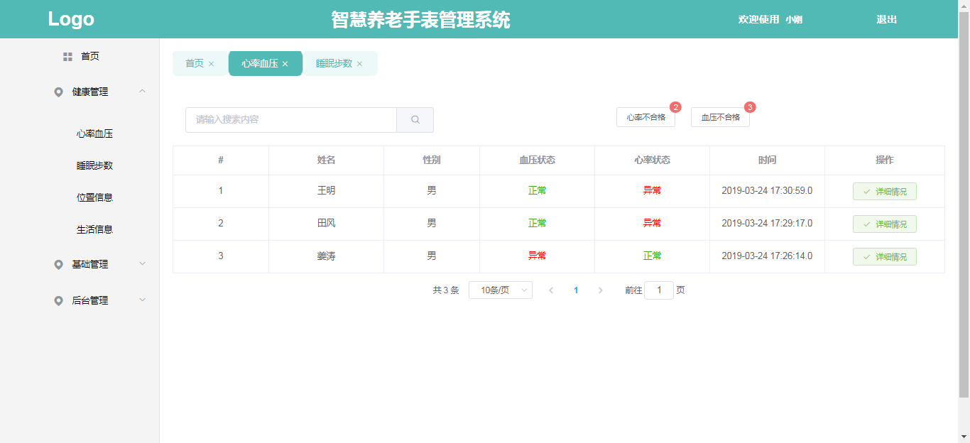The height and width of the screenshot is (443, 970).
Task: Expand the 基础管理 submenu
Action: [142, 264]
